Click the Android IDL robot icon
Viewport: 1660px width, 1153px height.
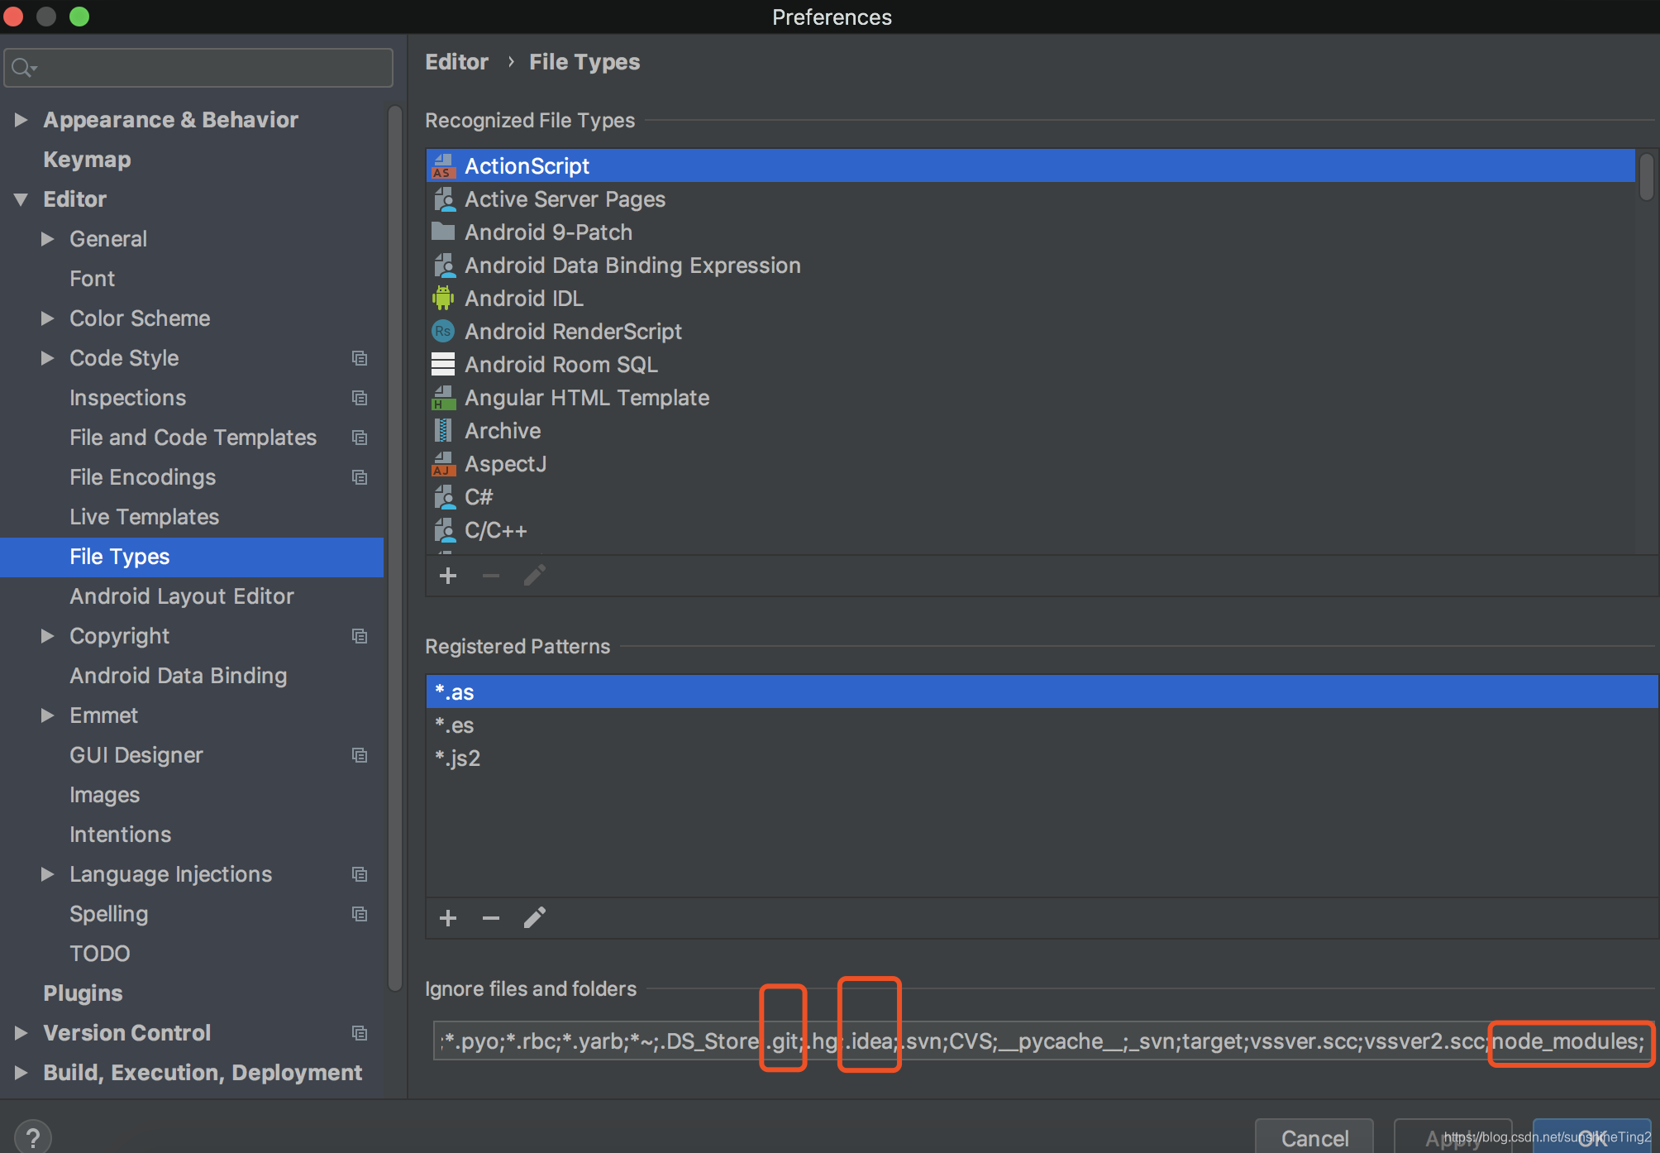tap(443, 299)
